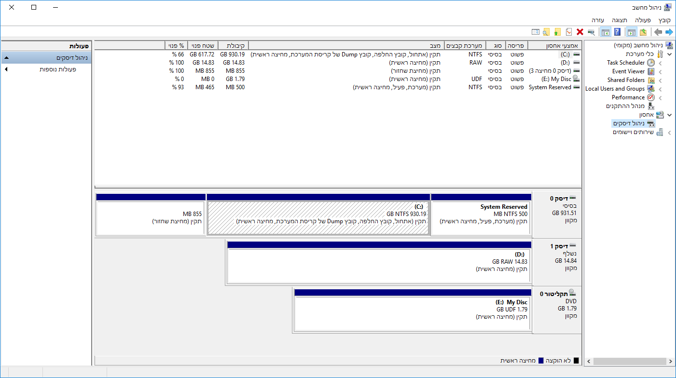This screenshot has width=676, height=378.
Task: Click the אחסון storage icon in the tree
Action: click(660, 115)
